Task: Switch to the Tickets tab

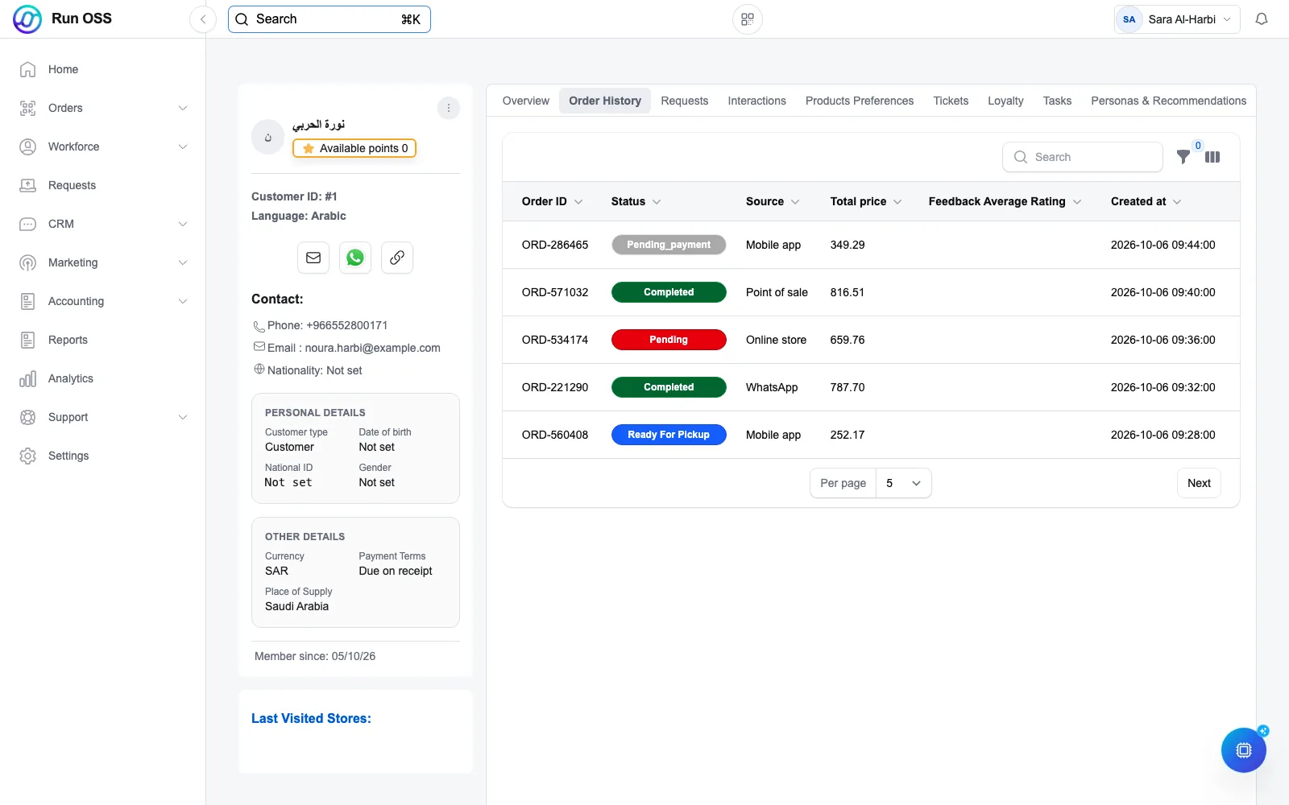Action: tap(951, 101)
